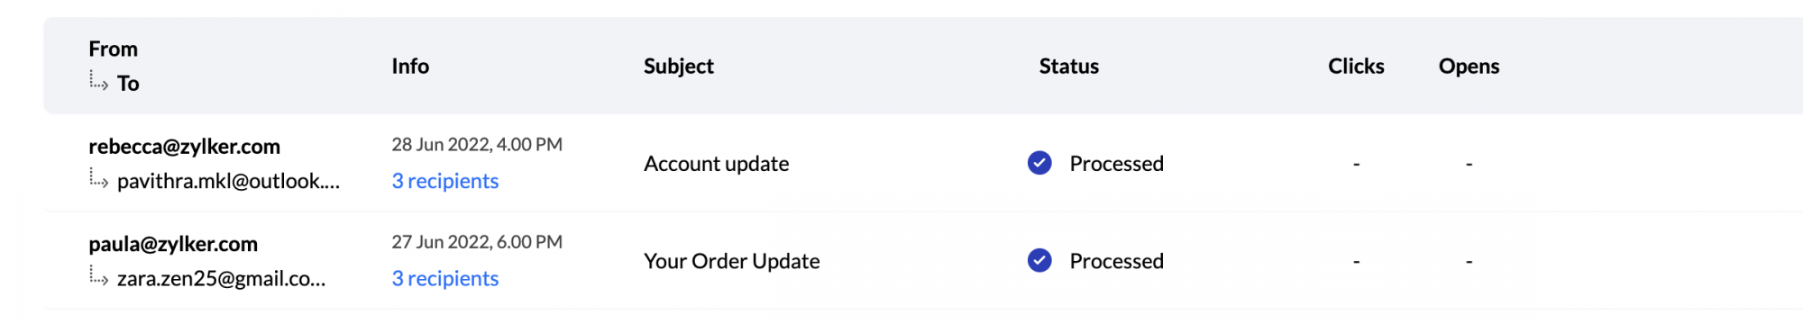This screenshot has height=324, width=1803.
Task: Click the Status column header
Action: click(x=1069, y=66)
